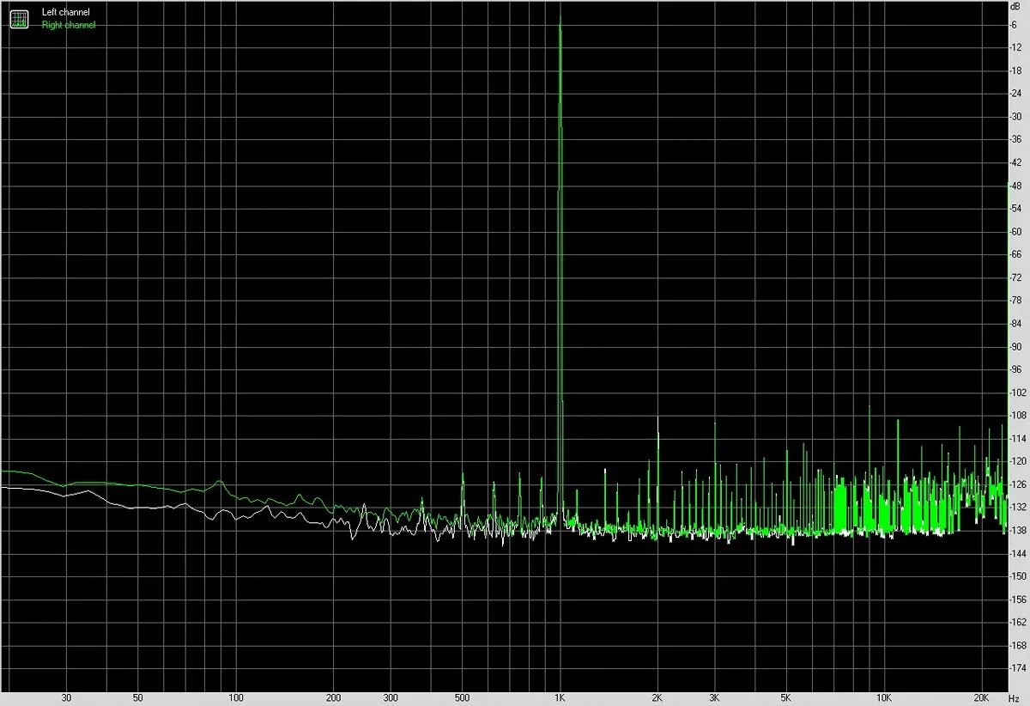Click the 2K frequency axis label
1030x706 pixels.
point(657,699)
